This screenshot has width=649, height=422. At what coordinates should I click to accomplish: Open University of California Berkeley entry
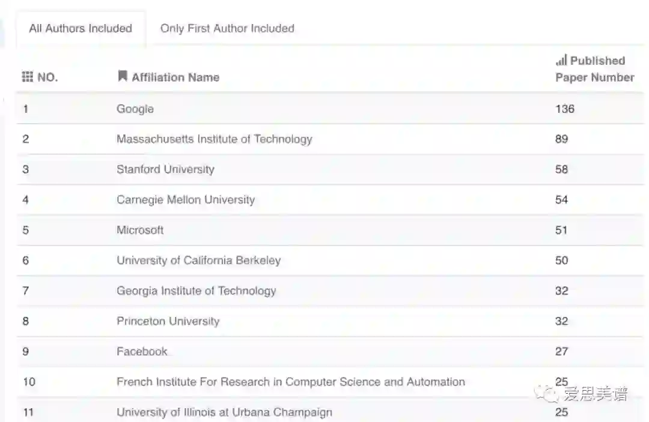[198, 261]
